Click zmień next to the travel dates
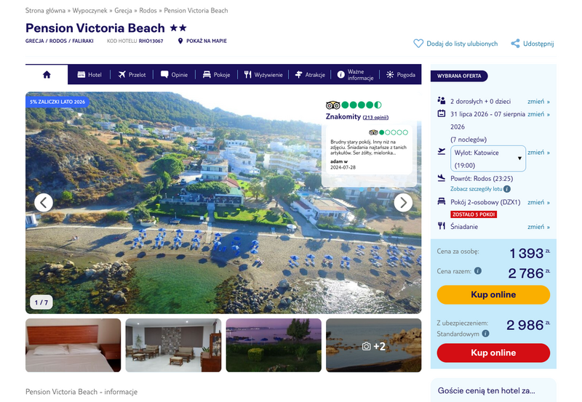This screenshot has height=402, width=582. tap(538, 114)
